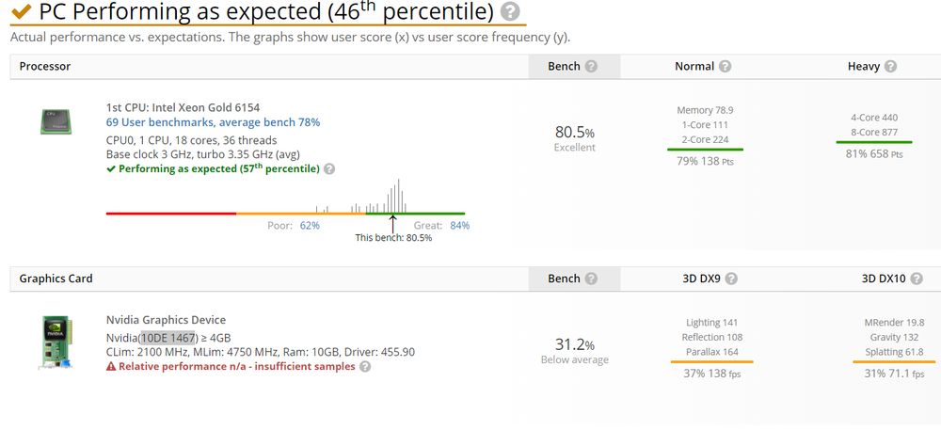
Task: Click help icon next to 3D DX9
Action: (731, 279)
